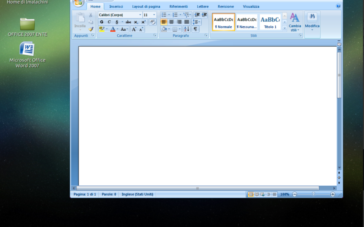The height and width of the screenshot is (227, 364).
Task: Open the Stili pane dialog launcher
Action: tap(300, 35)
